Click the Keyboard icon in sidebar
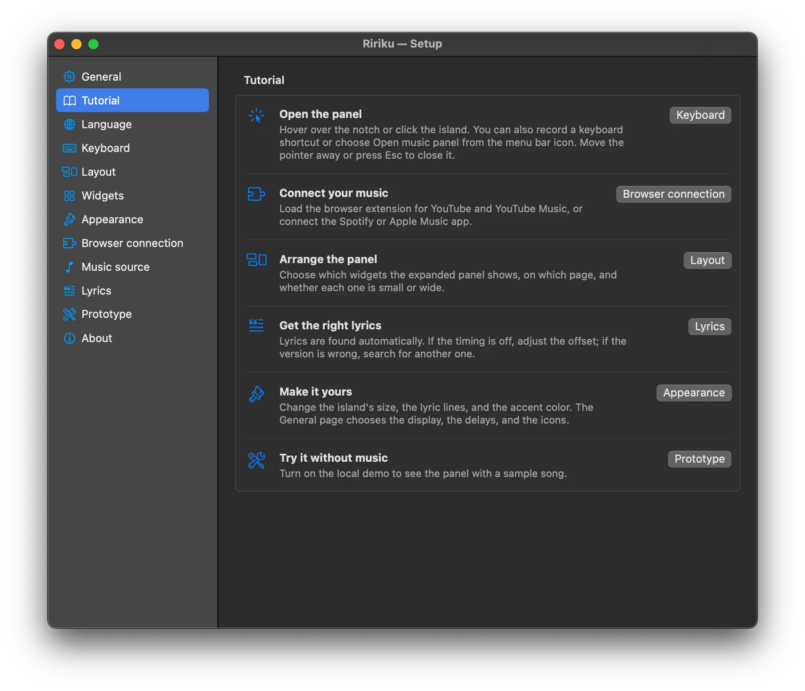 click(69, 148)
